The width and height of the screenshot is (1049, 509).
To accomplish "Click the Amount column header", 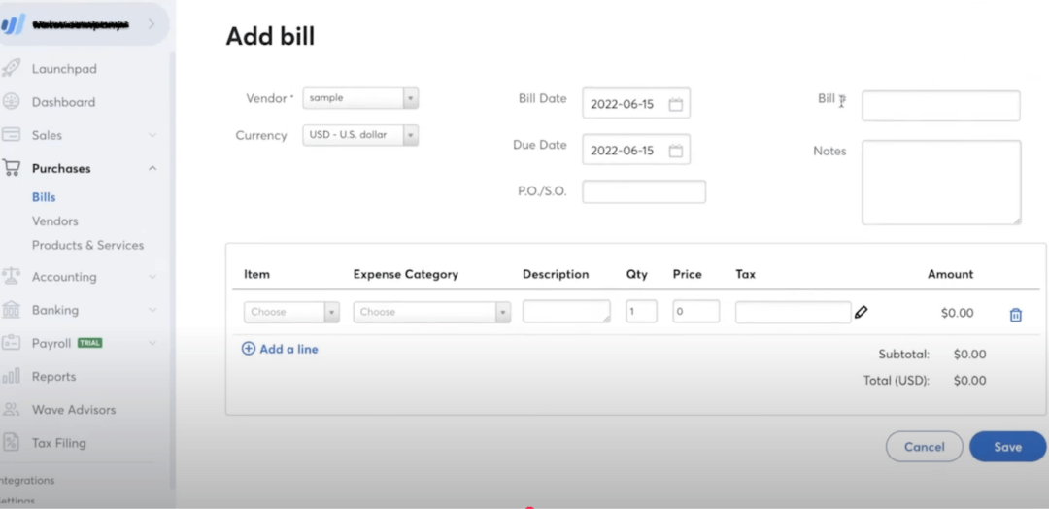I will [x=950, y=274].
